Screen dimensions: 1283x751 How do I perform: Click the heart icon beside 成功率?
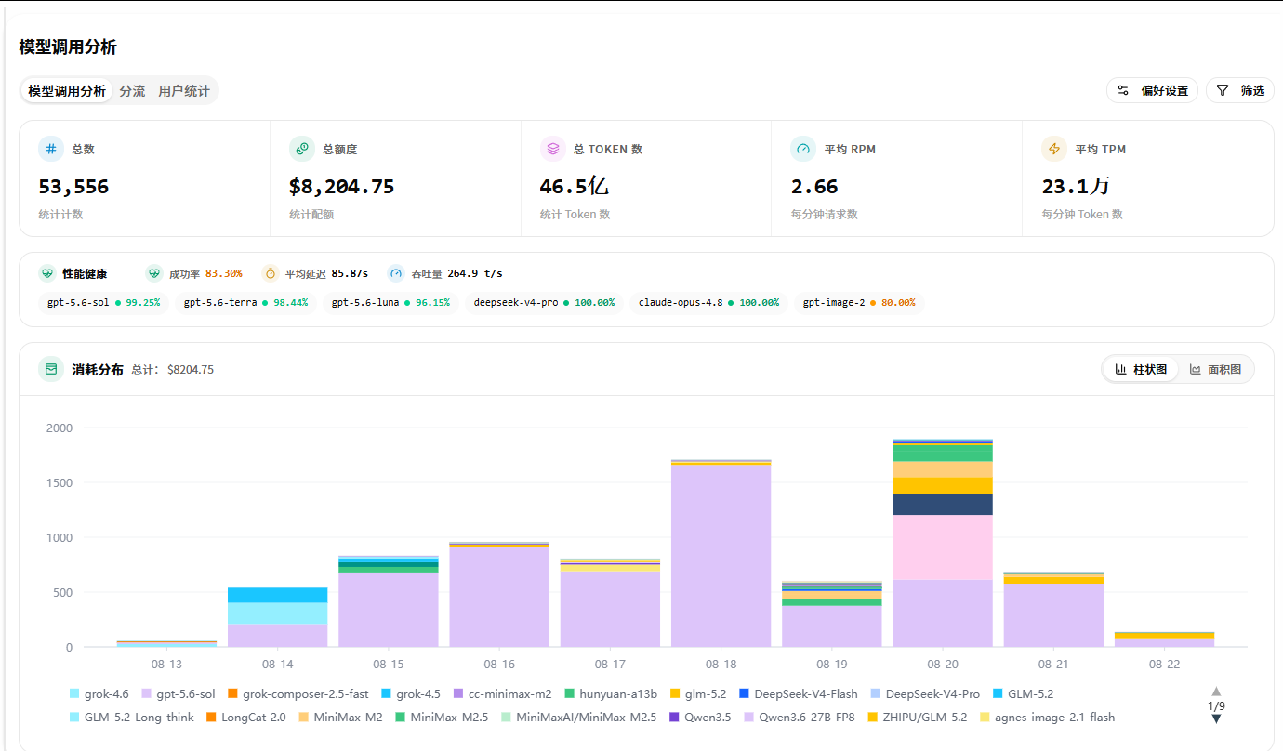coord(154,273)
